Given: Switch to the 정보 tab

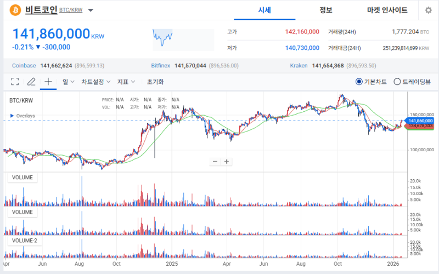Looking at the screenshot, I should click(327, 10).
